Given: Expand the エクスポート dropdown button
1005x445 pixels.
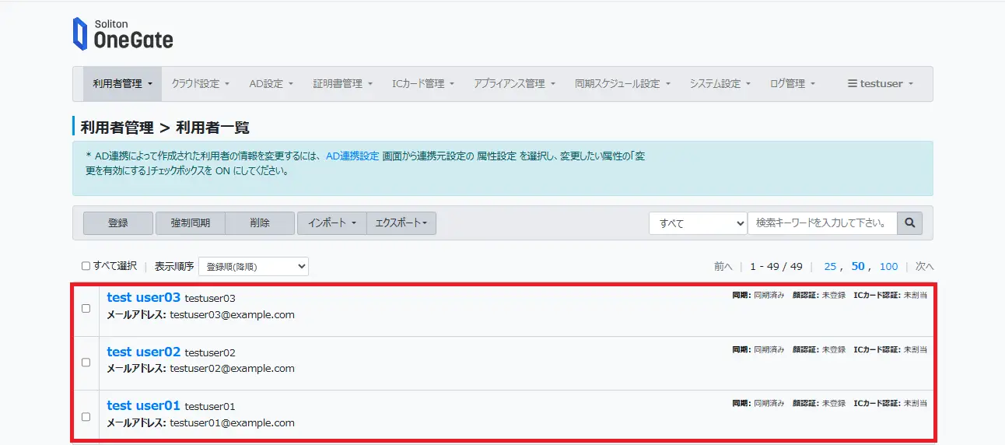Looking at the screenshot, I should [401, 223].
